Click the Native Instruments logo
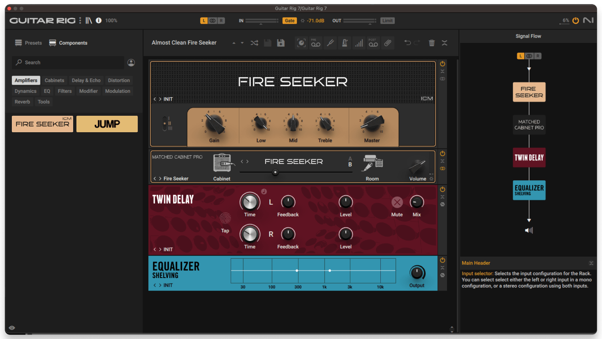This screenshot has height=339, width=602. [x=588, y=21]
